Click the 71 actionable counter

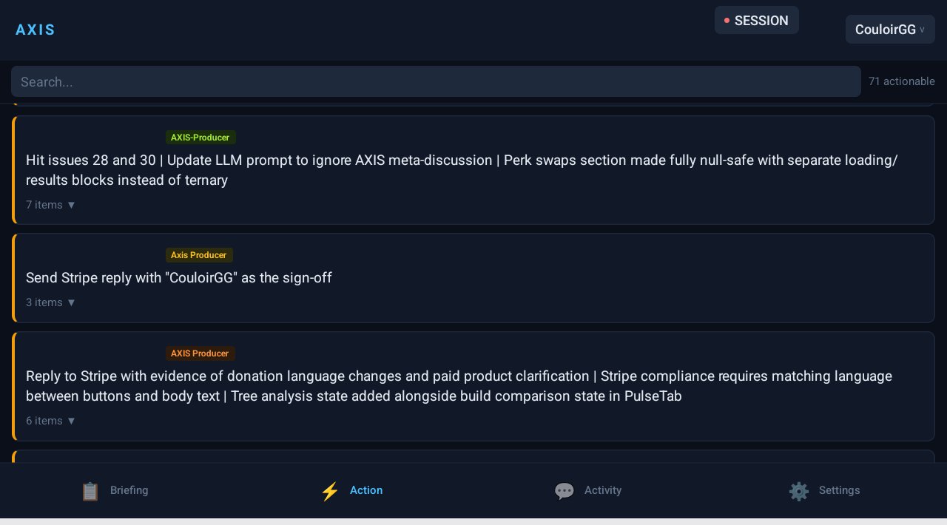901,81
